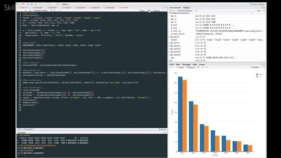Expand the ga.query1 list entry
Screen dimensions: 281x158
(x=170, y=46)
